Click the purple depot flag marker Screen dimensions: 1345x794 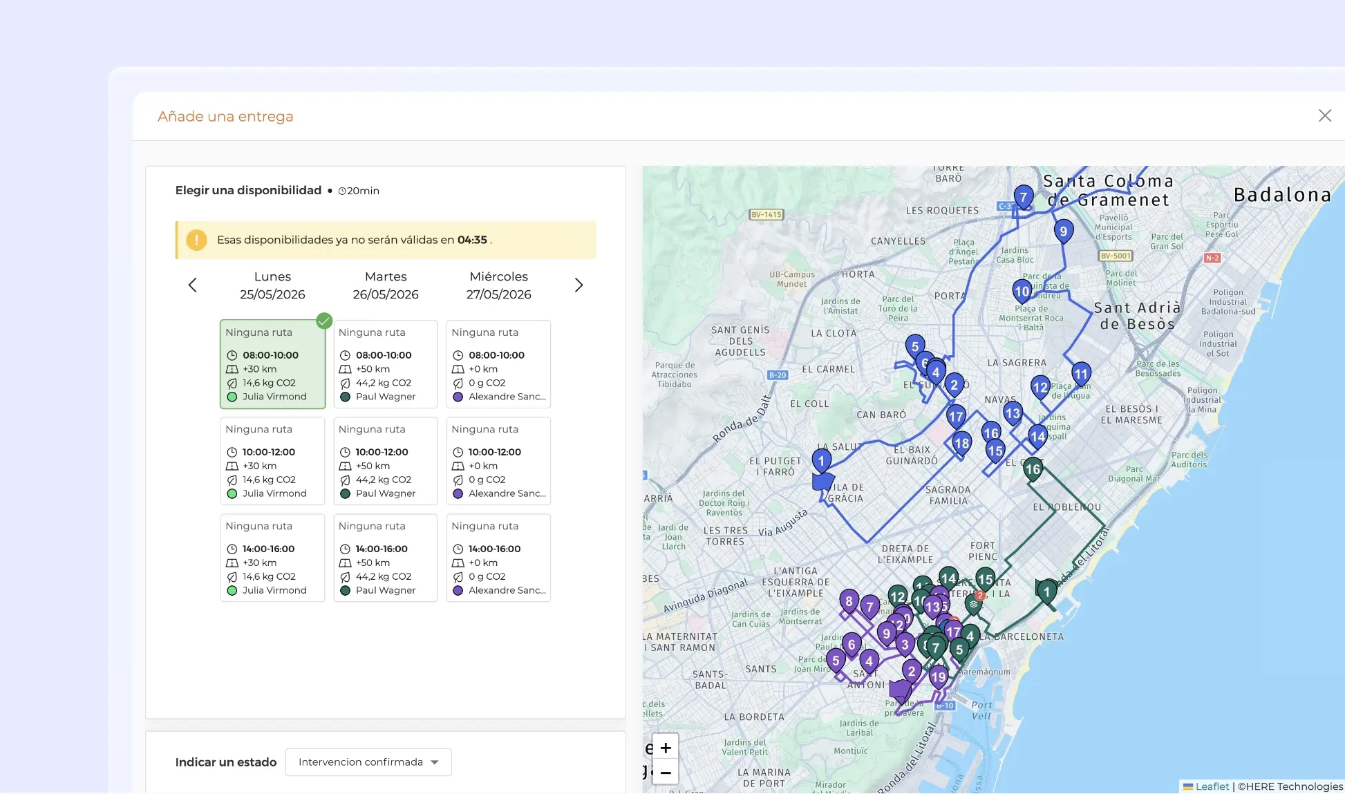pyautogui.click(x=900, y=690)
